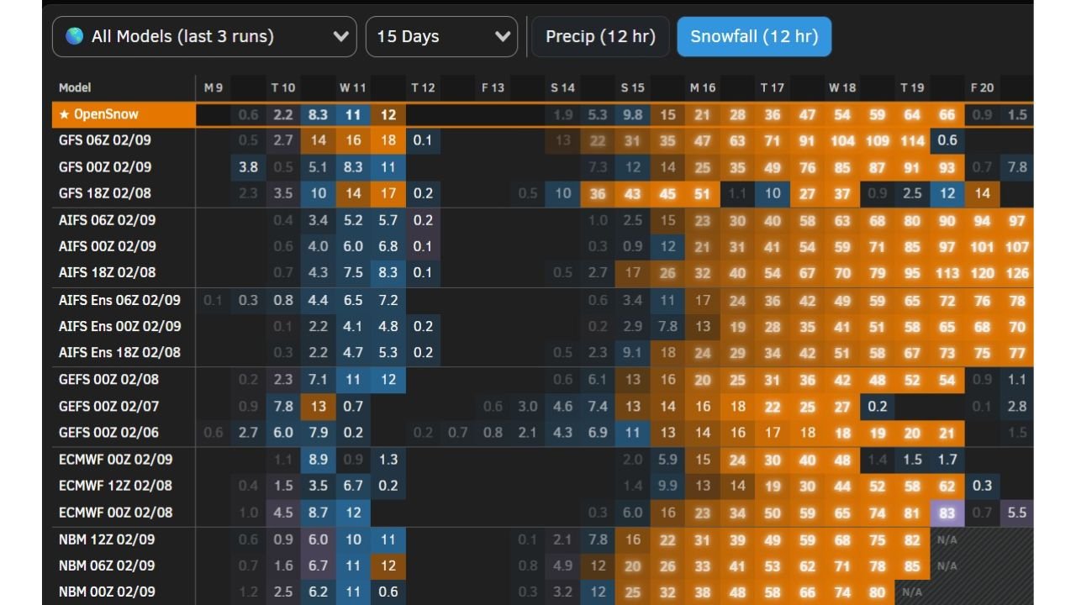Click the Model column header
The image size is (1076, 605).
tap(75, 87)
